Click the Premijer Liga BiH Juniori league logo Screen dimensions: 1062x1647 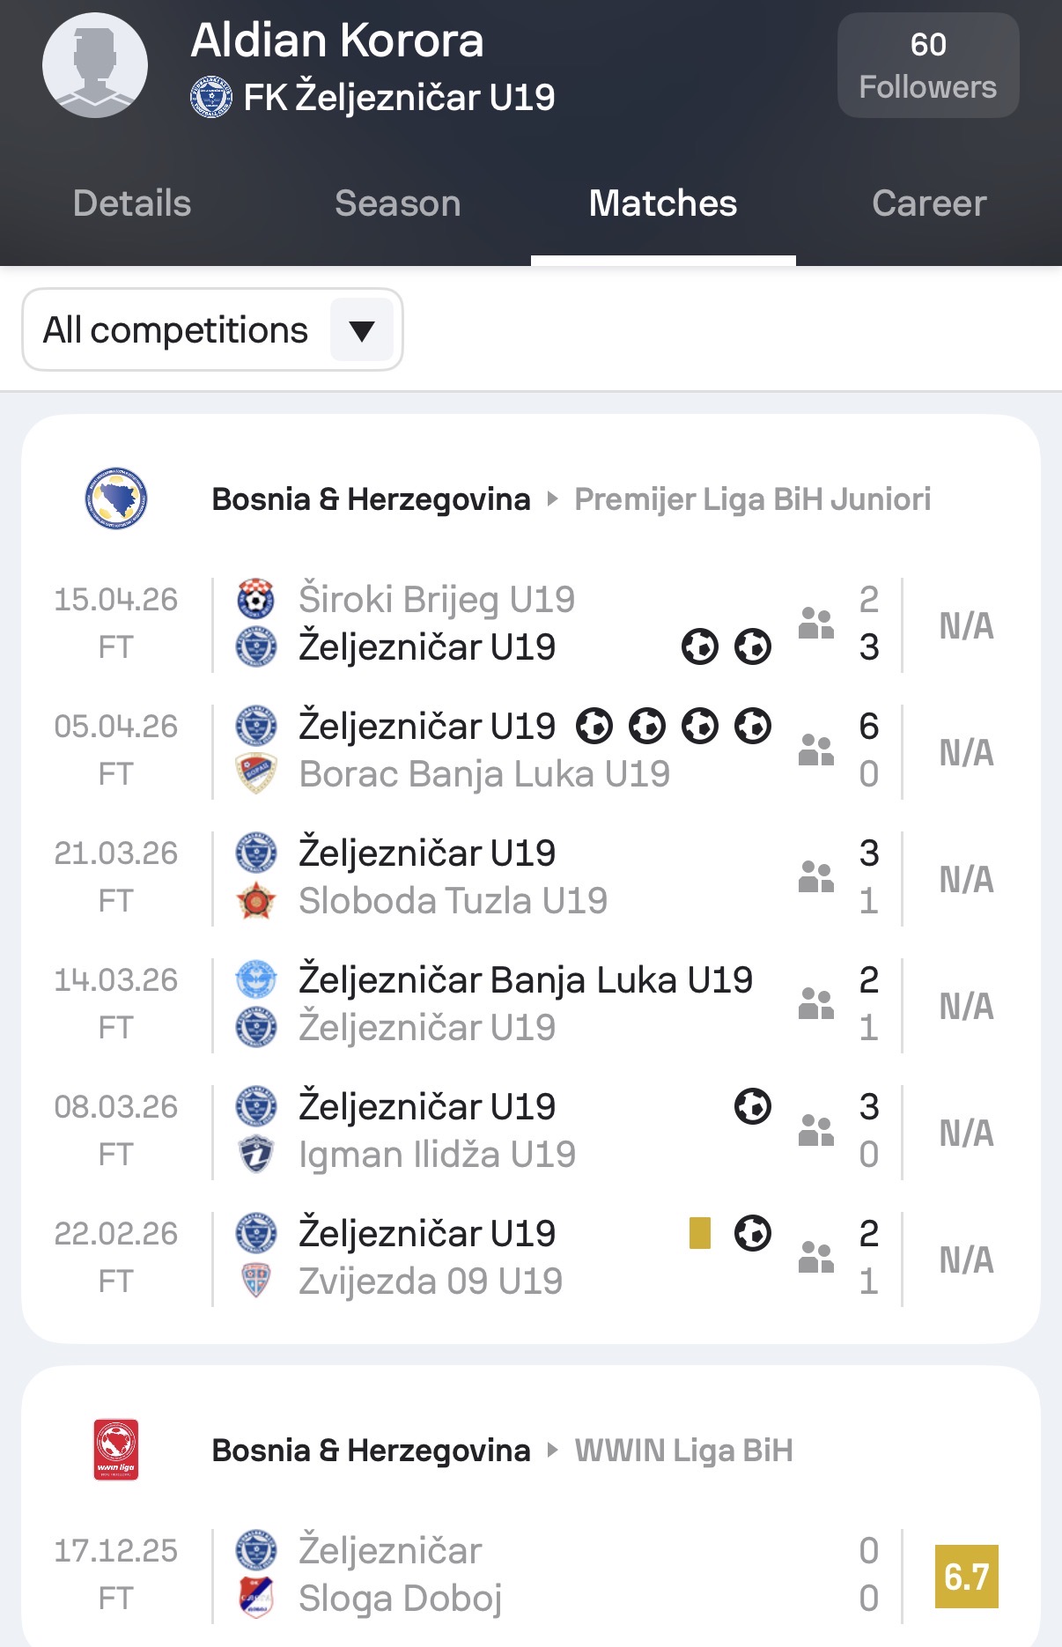[116, 499]
